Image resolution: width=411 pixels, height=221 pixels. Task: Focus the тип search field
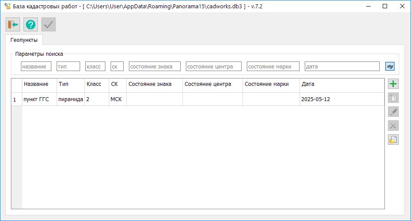click(x=68, y=66)
